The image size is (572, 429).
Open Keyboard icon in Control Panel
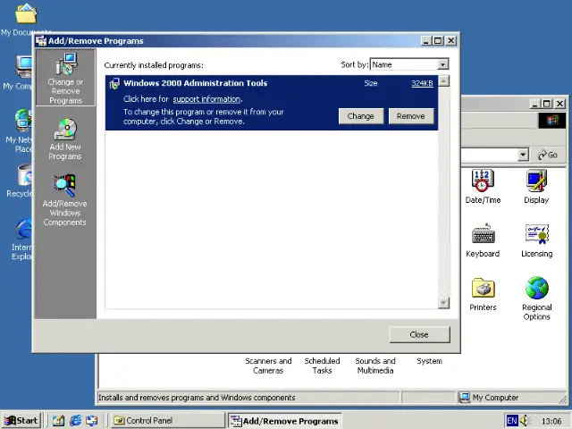483,240
